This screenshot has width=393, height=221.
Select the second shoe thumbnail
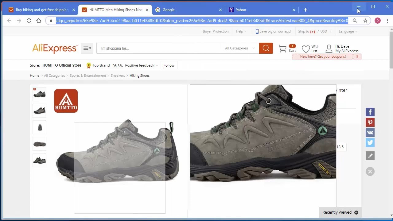coord(39,110)
